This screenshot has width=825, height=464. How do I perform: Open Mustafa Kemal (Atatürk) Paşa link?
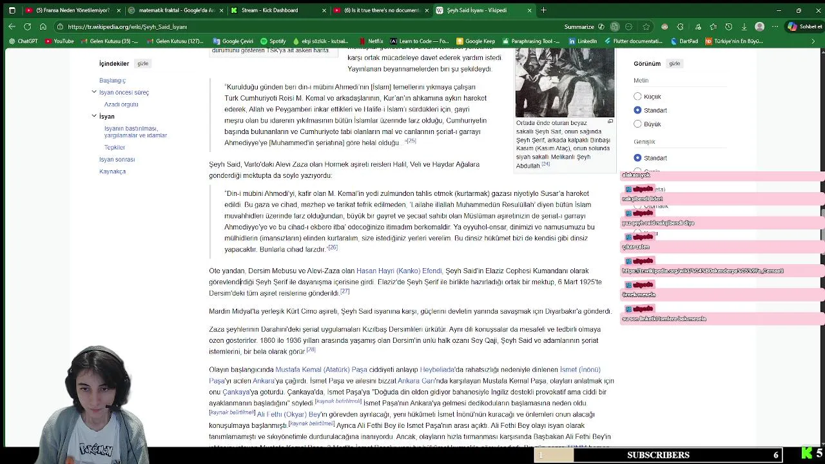pos(321,369)
